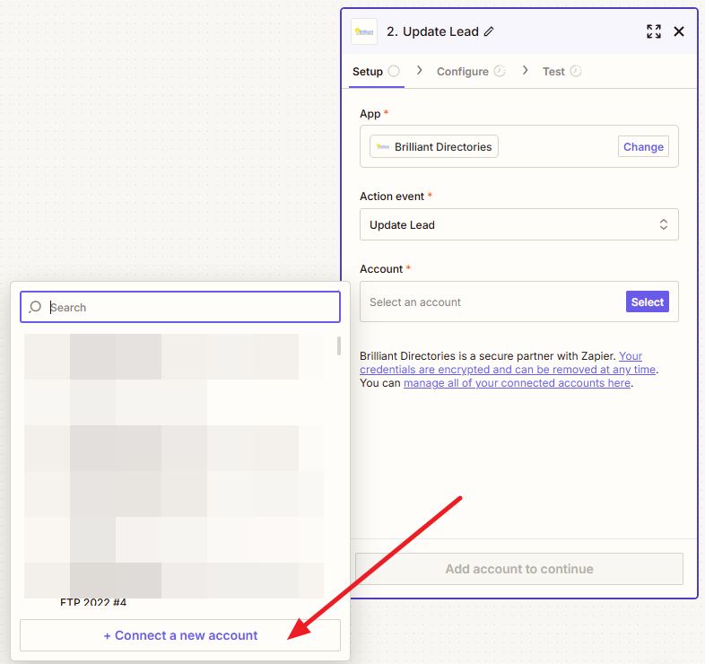The width and height of the screenshot is (705, 664).
Task: Click the Search accounts input
Action: click(180, 307)
